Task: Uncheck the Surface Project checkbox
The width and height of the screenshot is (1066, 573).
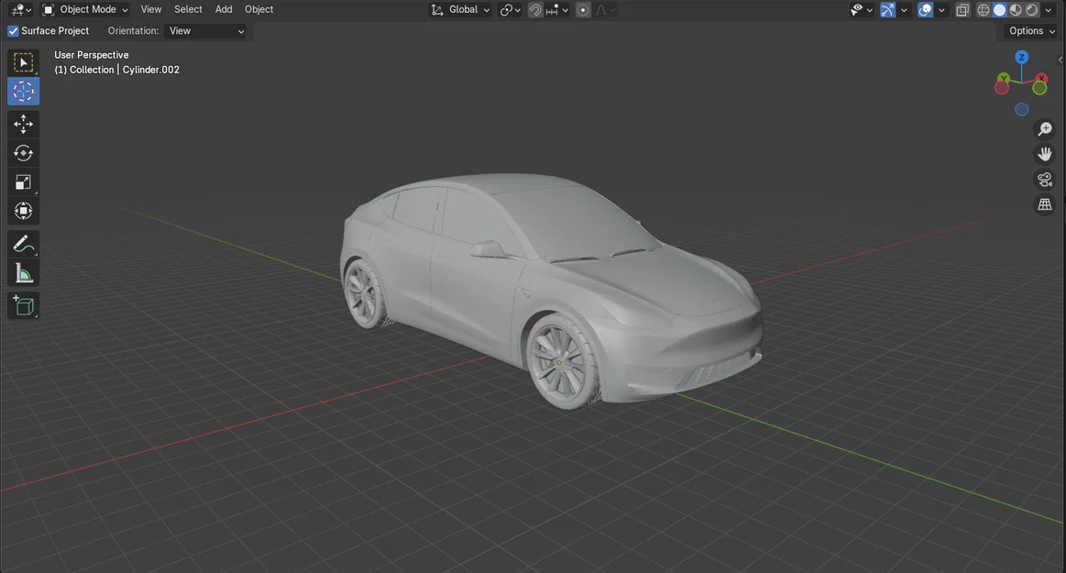Action: [12, 30]
